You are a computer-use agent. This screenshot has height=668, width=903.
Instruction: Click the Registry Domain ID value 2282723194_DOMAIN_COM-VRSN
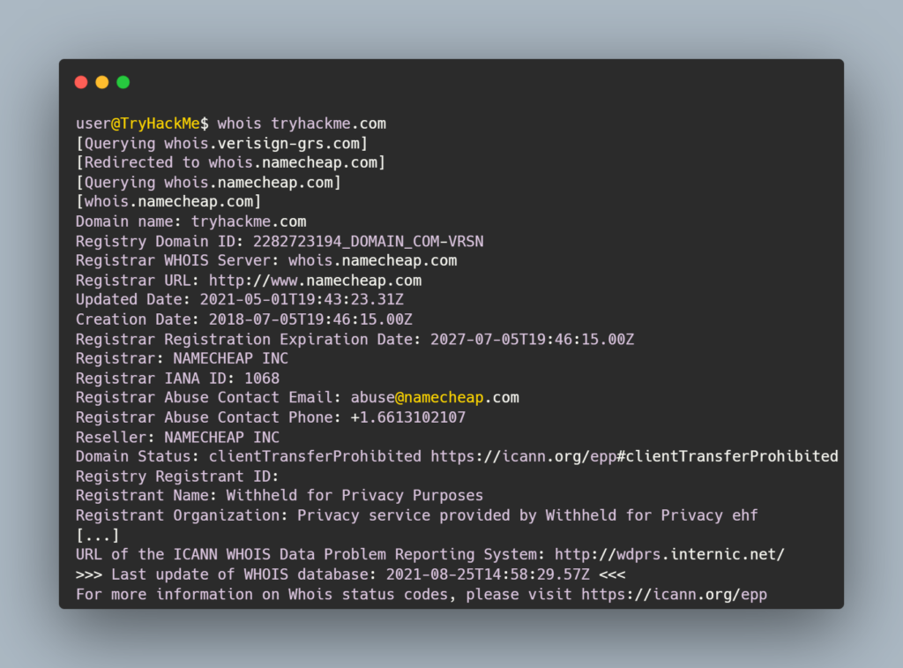tap(368, 241)
